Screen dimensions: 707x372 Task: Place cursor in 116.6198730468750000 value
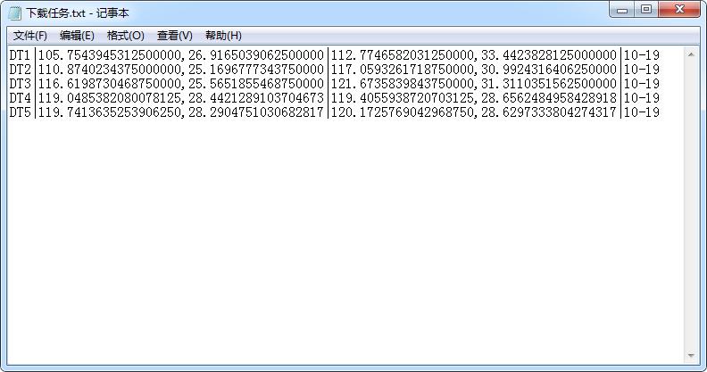[110, 84]
